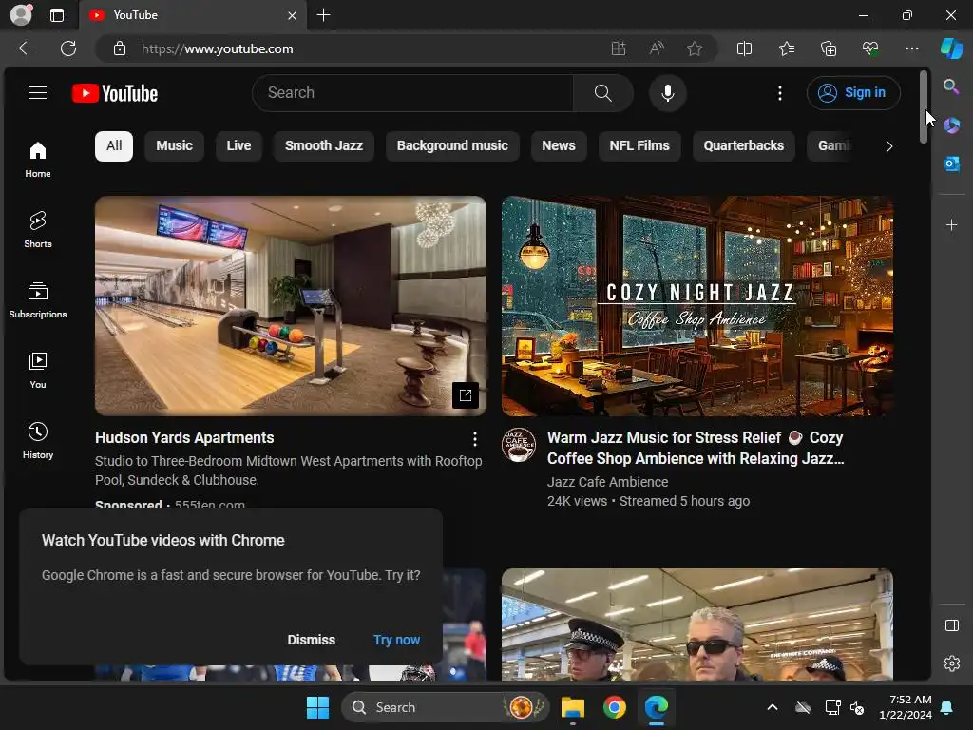The width and height of the screenshot is (973, 730).
Task: Open the Hudson Yards ad options menu
Action: click(475, 439)
